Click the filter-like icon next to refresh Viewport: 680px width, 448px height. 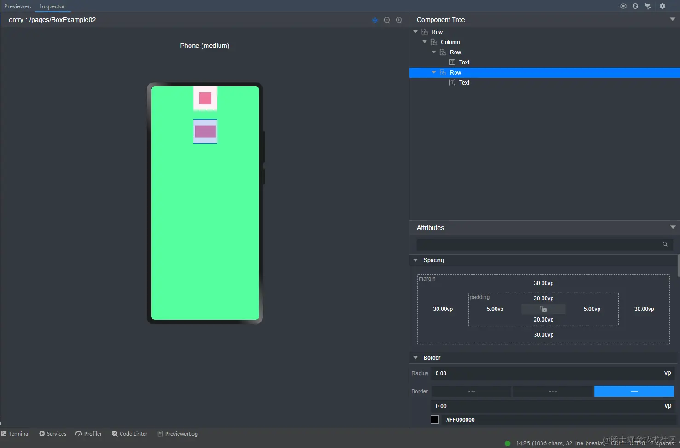coord(647,6)
